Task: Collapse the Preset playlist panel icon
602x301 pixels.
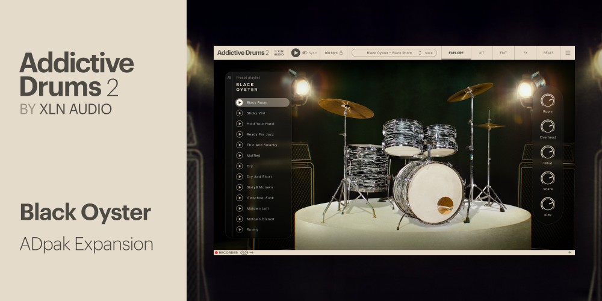Action: (x=229, y=78)
